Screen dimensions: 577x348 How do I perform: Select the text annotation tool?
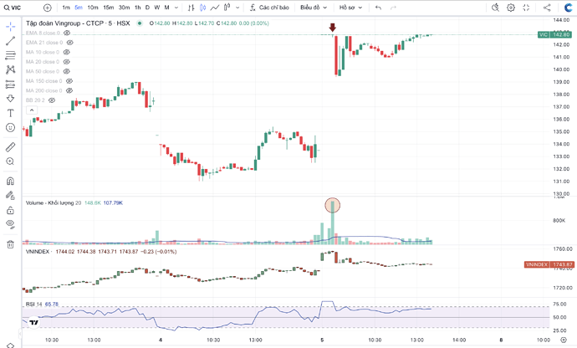point(10,113)
